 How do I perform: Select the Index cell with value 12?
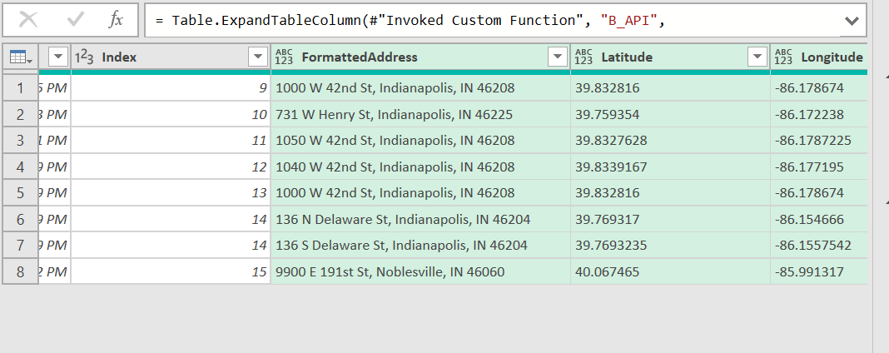click(171, 167)
